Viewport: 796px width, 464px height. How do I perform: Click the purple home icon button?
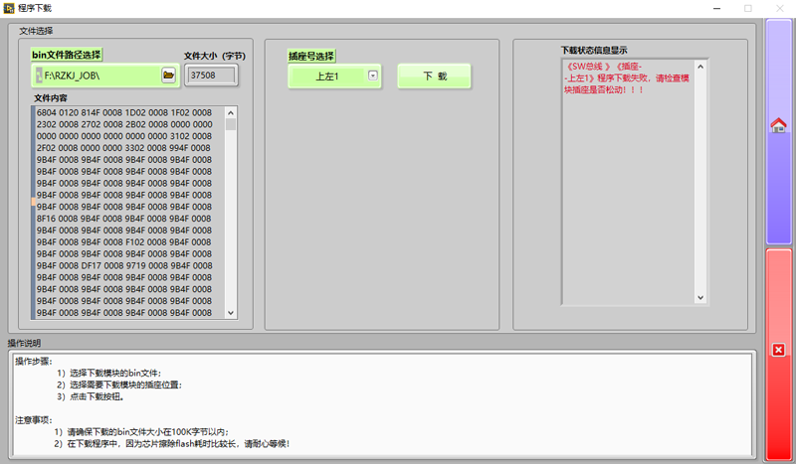pyautogui.click(x=778, y=125)
